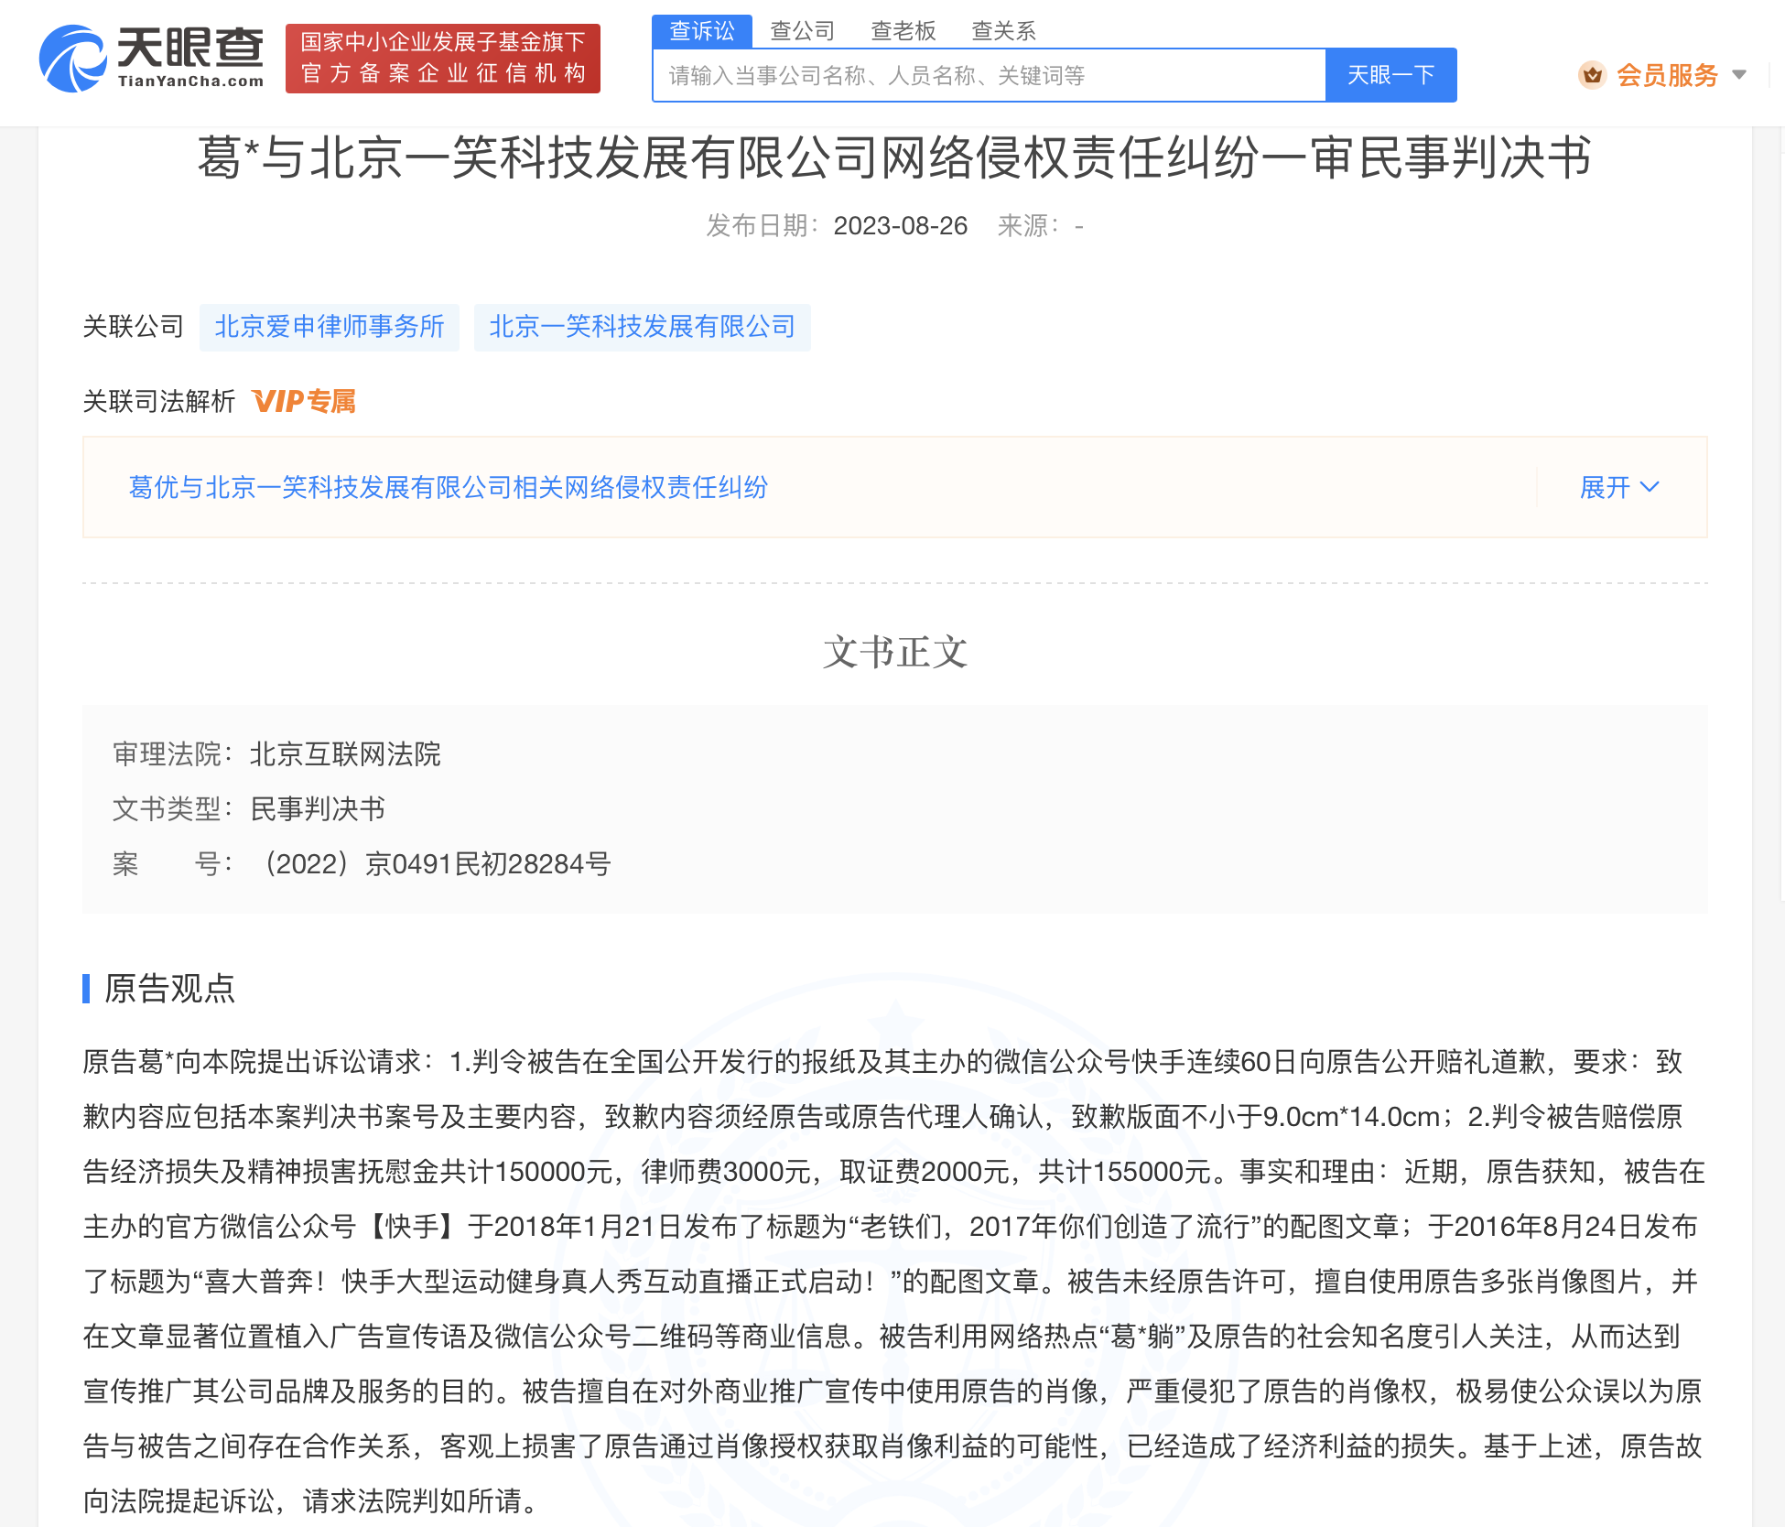Click the 关联司法解析 label
The height and width of the screenshot is (1527, 1785).
[159, 401]
